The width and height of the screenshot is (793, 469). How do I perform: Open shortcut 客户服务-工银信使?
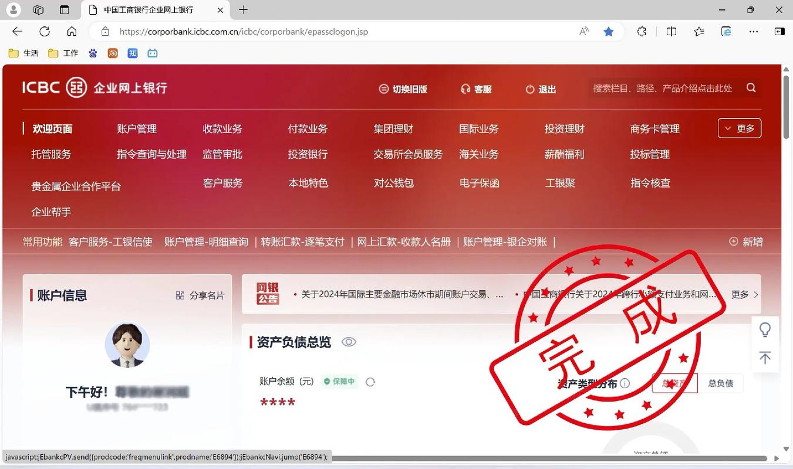click(110, 242)
